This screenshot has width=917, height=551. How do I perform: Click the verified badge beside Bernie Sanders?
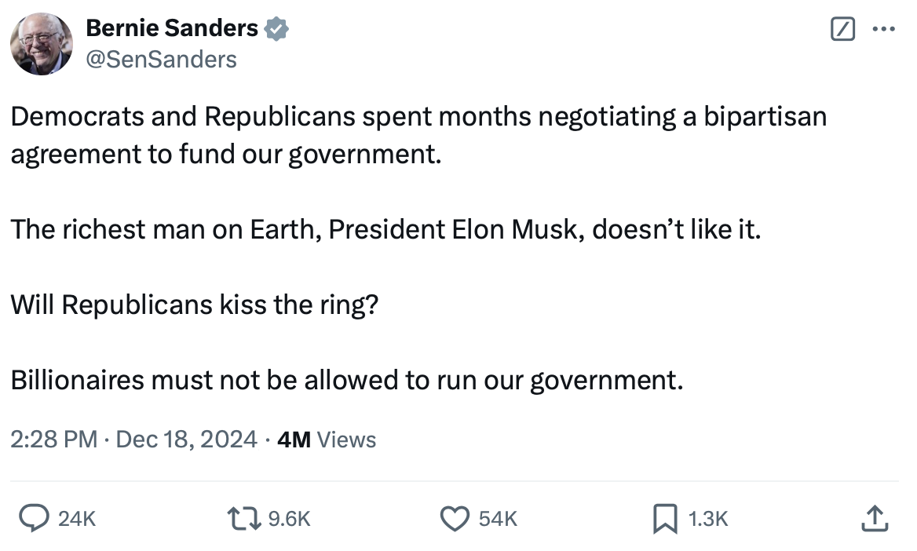(277, 29)
